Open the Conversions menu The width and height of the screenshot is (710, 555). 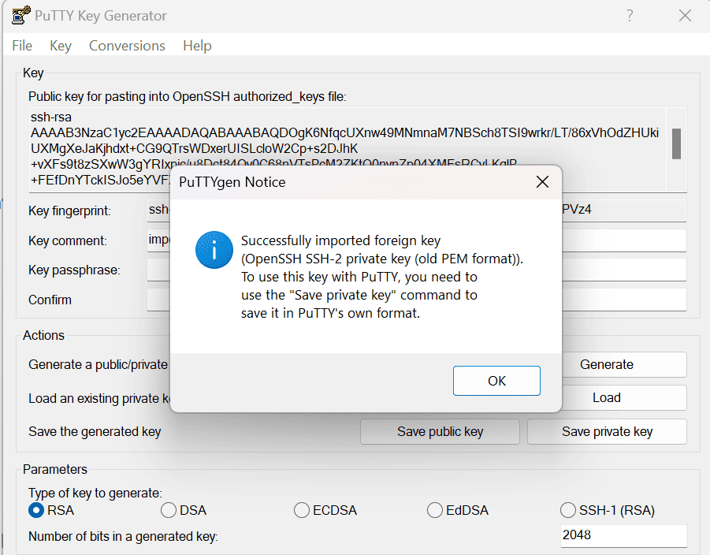[x=127, y=46]
